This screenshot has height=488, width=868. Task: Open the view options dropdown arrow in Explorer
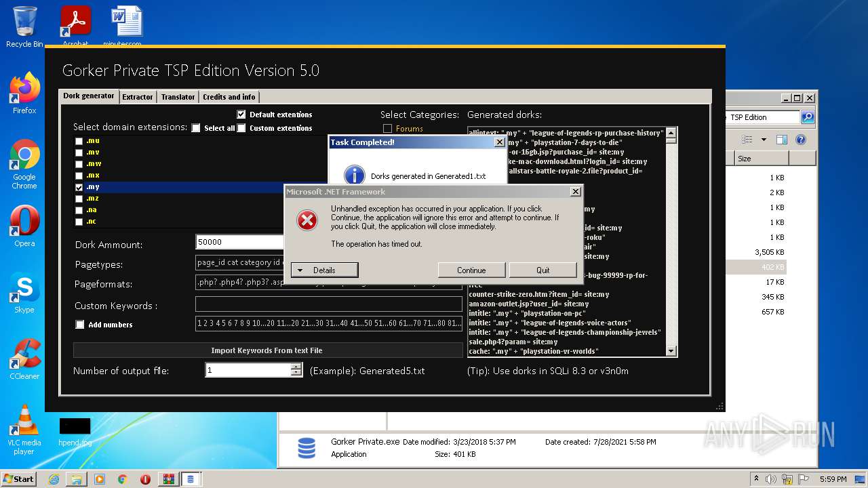tap(764, 140)
